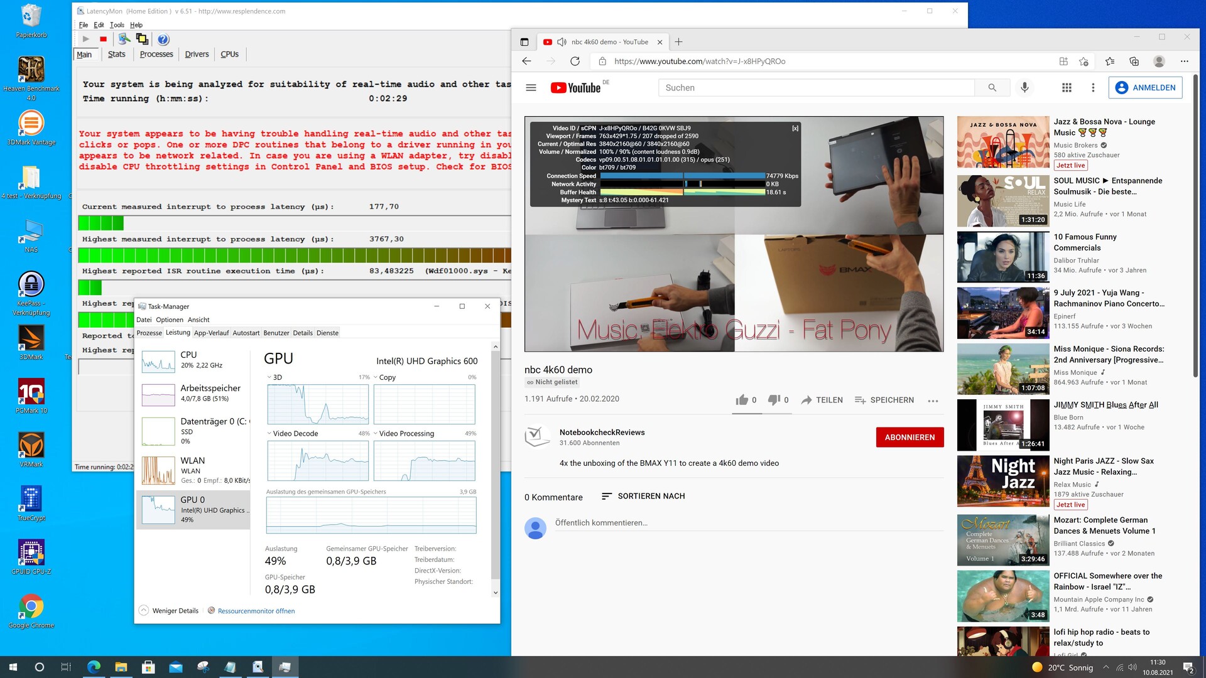The image size is (1206, 678).
Task: Open the YouTube apps grid icon
Action: point(1067,88)
